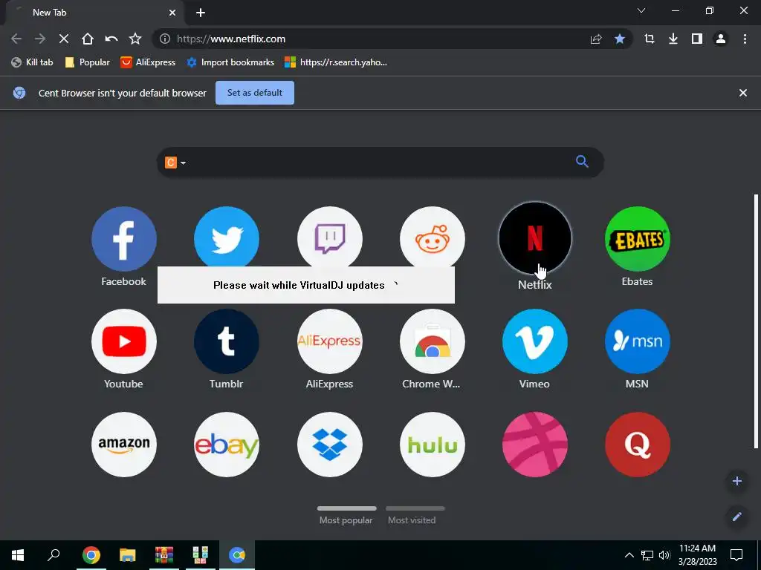Click the outline star toolbar button
Screen dimensions: 761x570
(135, 39)
